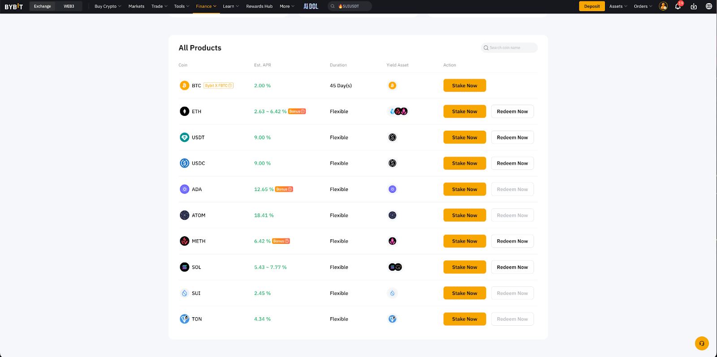Click the METH row Bonus info badge

coord(281,241)
